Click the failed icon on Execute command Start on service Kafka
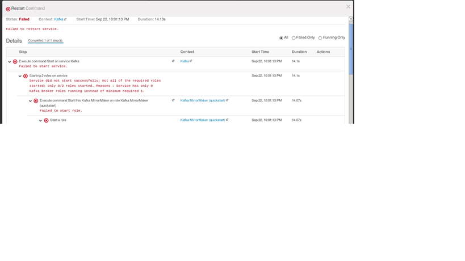 point(15,62)
